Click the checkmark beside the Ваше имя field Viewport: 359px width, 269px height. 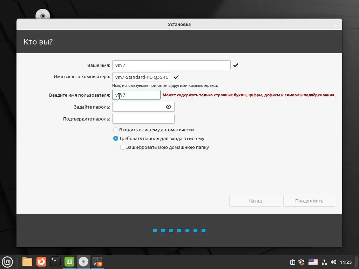tap(236, 65)
